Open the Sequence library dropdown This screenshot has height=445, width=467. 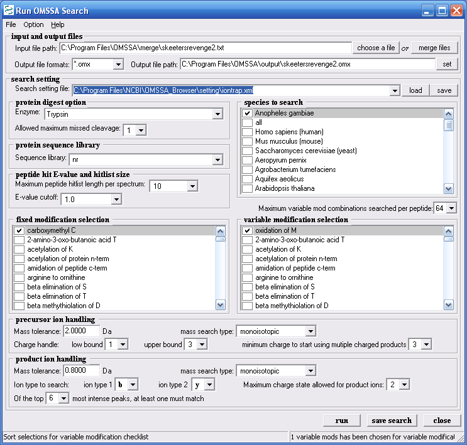[217, 160]
